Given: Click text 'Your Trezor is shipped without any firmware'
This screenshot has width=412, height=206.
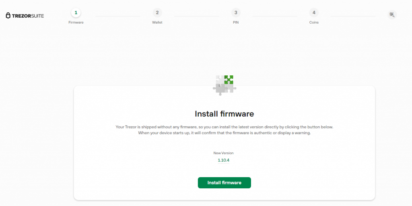Looking at the screenshot, I should tap(156, 127).
